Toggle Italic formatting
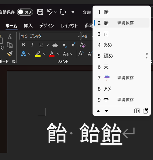Screen dimensions: 153x160 point(32,45)
